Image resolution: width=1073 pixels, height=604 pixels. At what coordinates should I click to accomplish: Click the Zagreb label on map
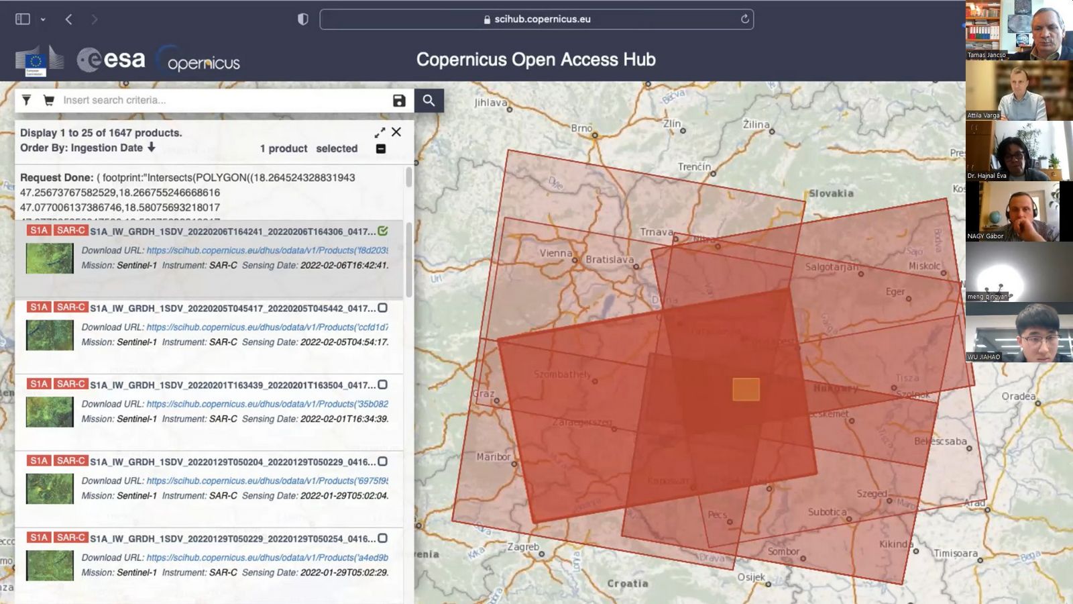pos(523,547)
